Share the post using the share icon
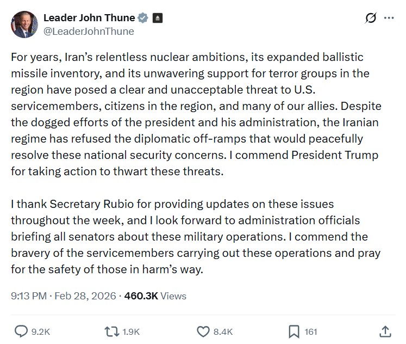 (x=384, y=331)
